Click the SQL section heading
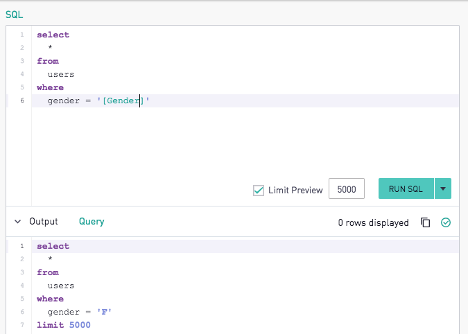The width and height of the screenshot is (468, 334). (x=15, y=15)
